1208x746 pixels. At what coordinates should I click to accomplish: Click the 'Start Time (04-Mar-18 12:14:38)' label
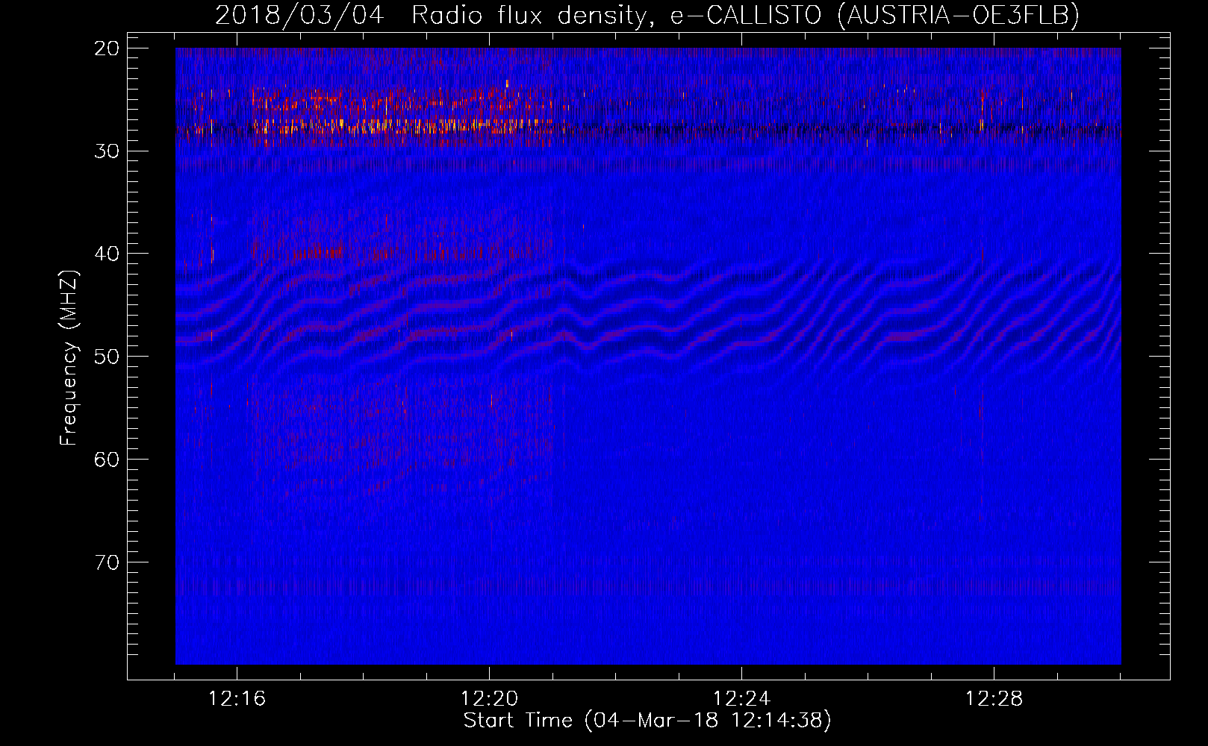pos(647,721)
